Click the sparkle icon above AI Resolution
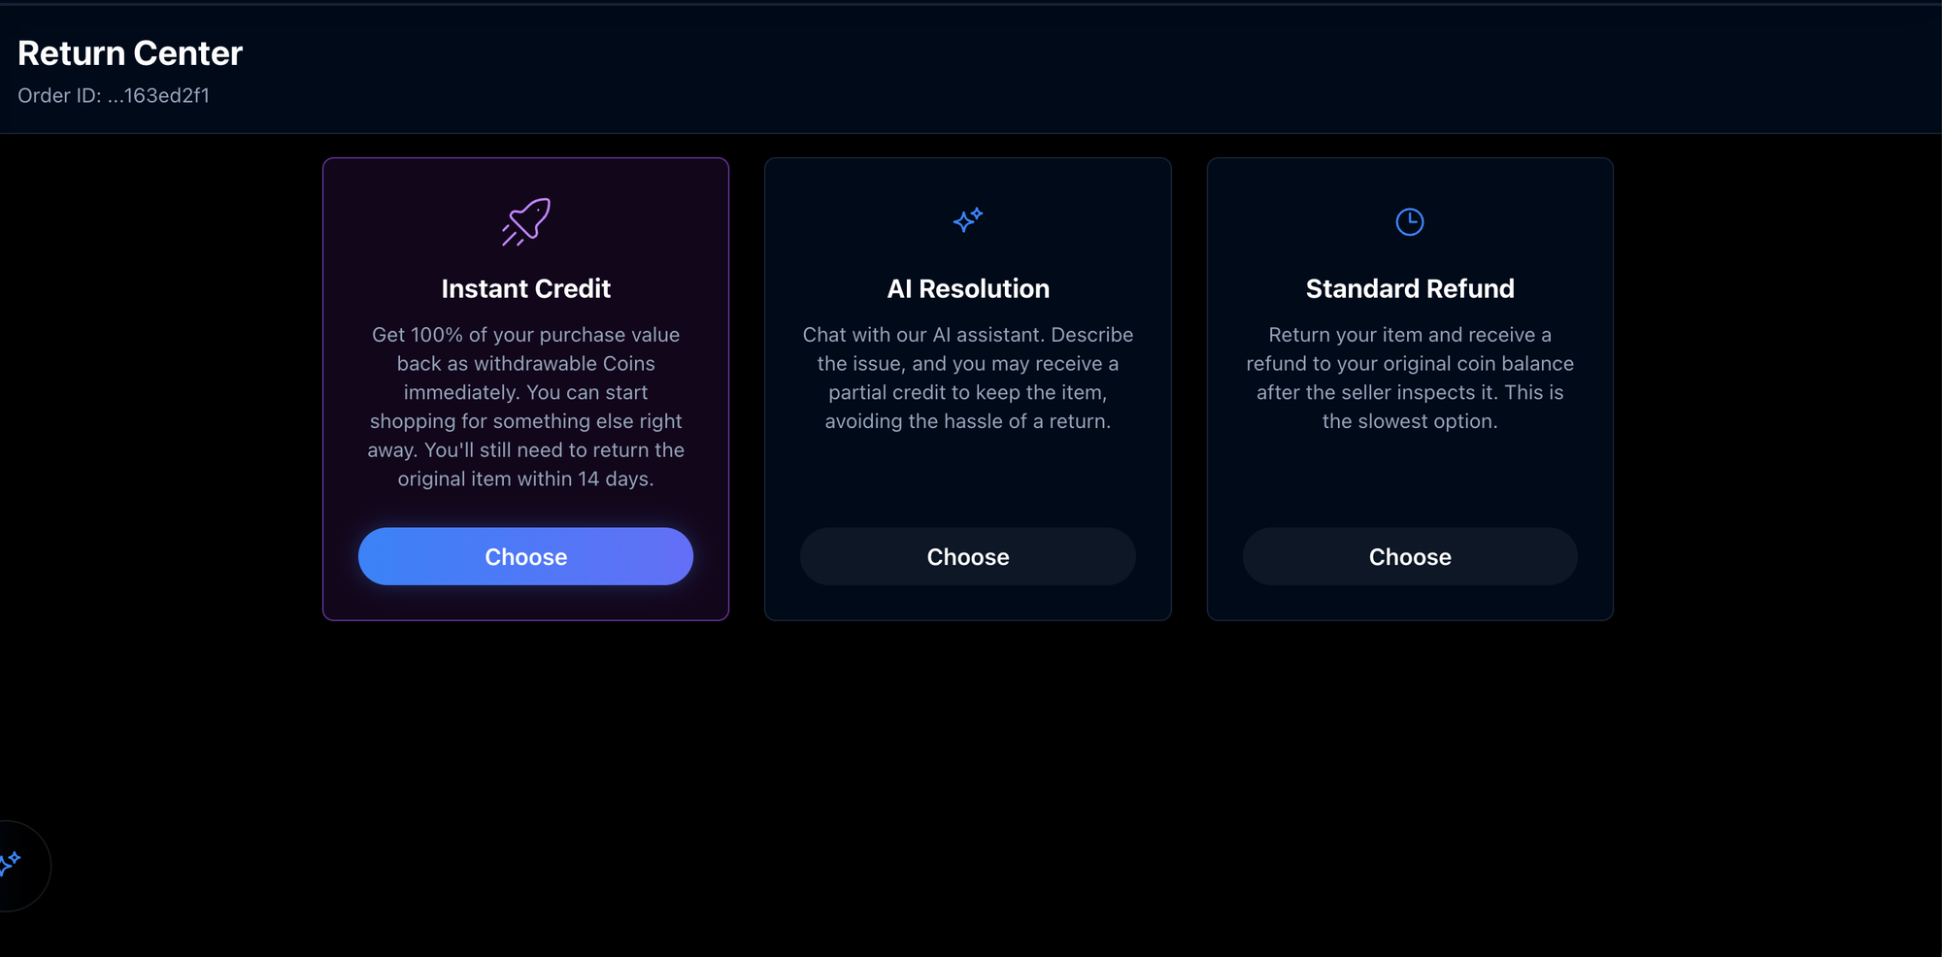The width and height of the screenshot is (1942, 957). [x=968, y=220]
